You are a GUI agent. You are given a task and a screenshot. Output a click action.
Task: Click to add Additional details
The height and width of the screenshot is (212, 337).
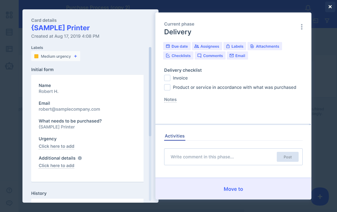[x=56, y=166]
